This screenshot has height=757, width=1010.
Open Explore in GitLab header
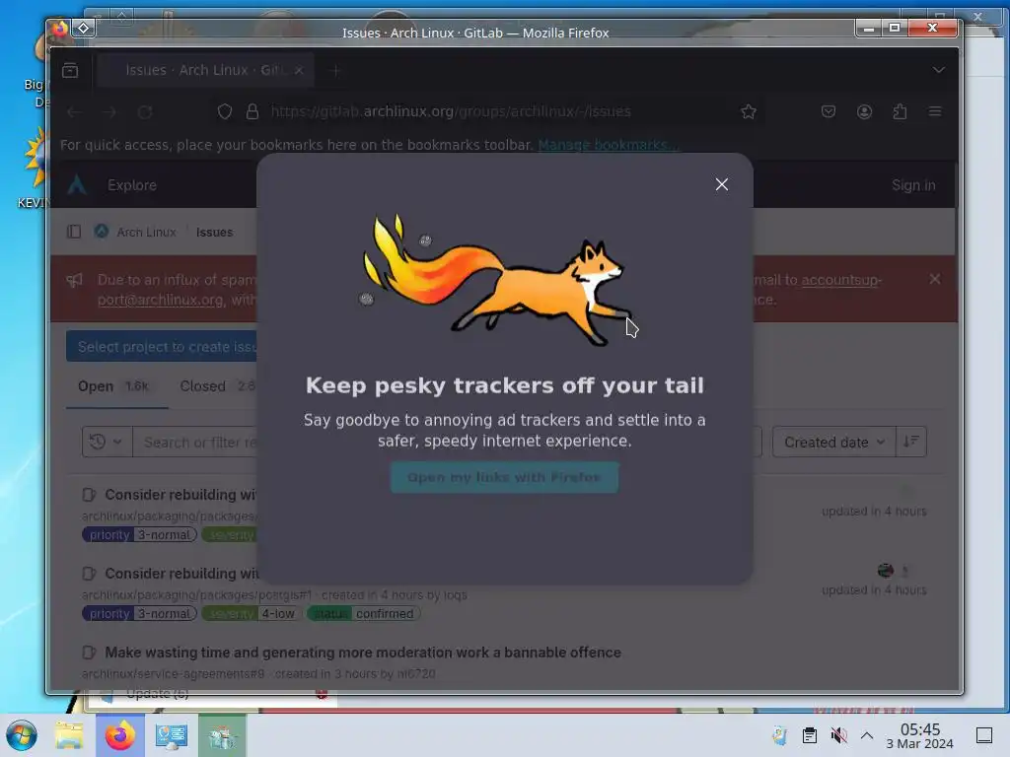(x=132, y=185)
